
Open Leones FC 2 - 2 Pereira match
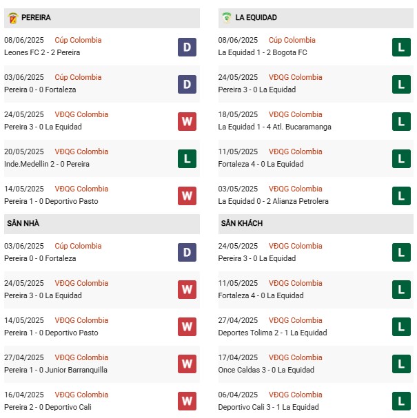[42, 52]
